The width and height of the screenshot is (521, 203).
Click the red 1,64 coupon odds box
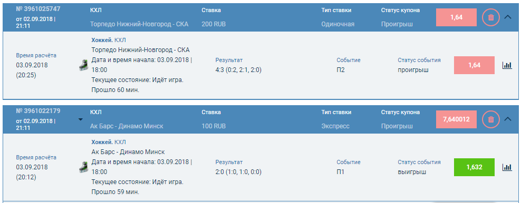click(457, 17)
